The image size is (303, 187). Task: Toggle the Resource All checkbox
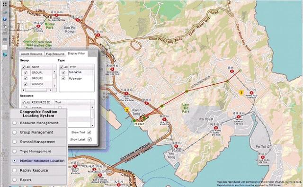pyautogui.click(x=24, y=102)
